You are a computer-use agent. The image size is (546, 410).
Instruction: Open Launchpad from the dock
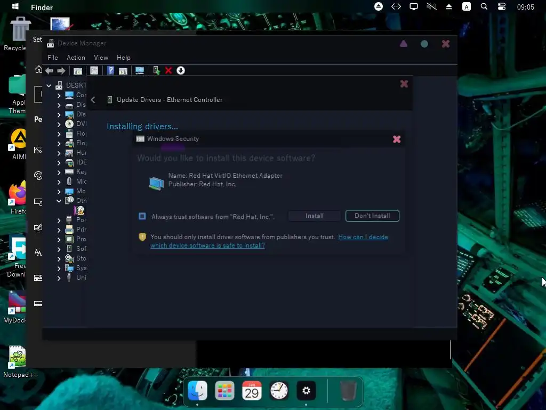pos(224,390)
